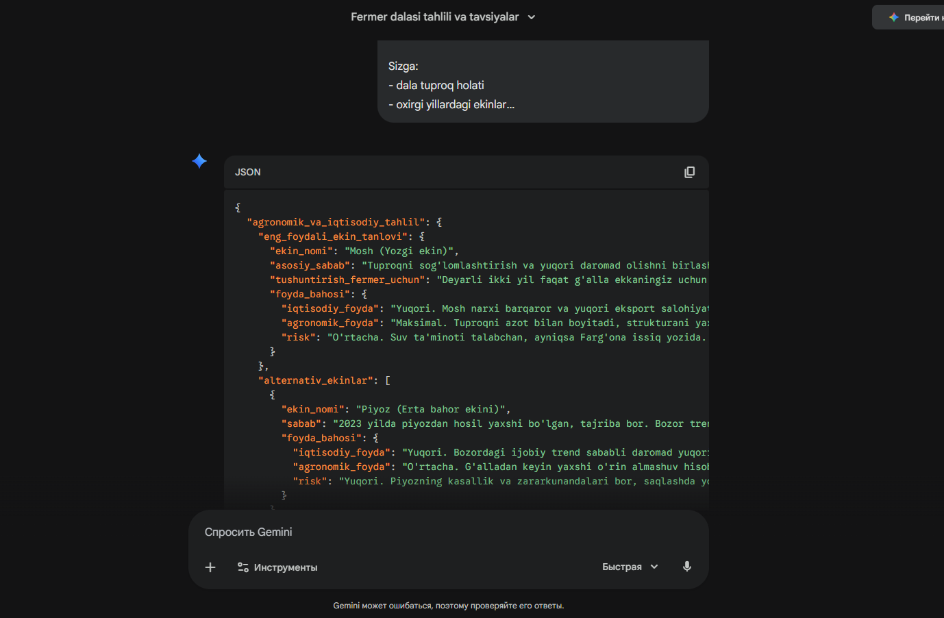Click the 'Gemini может ошибаться' disclaimer text
This screenshot has height=618, width=944.
[448, 606]
